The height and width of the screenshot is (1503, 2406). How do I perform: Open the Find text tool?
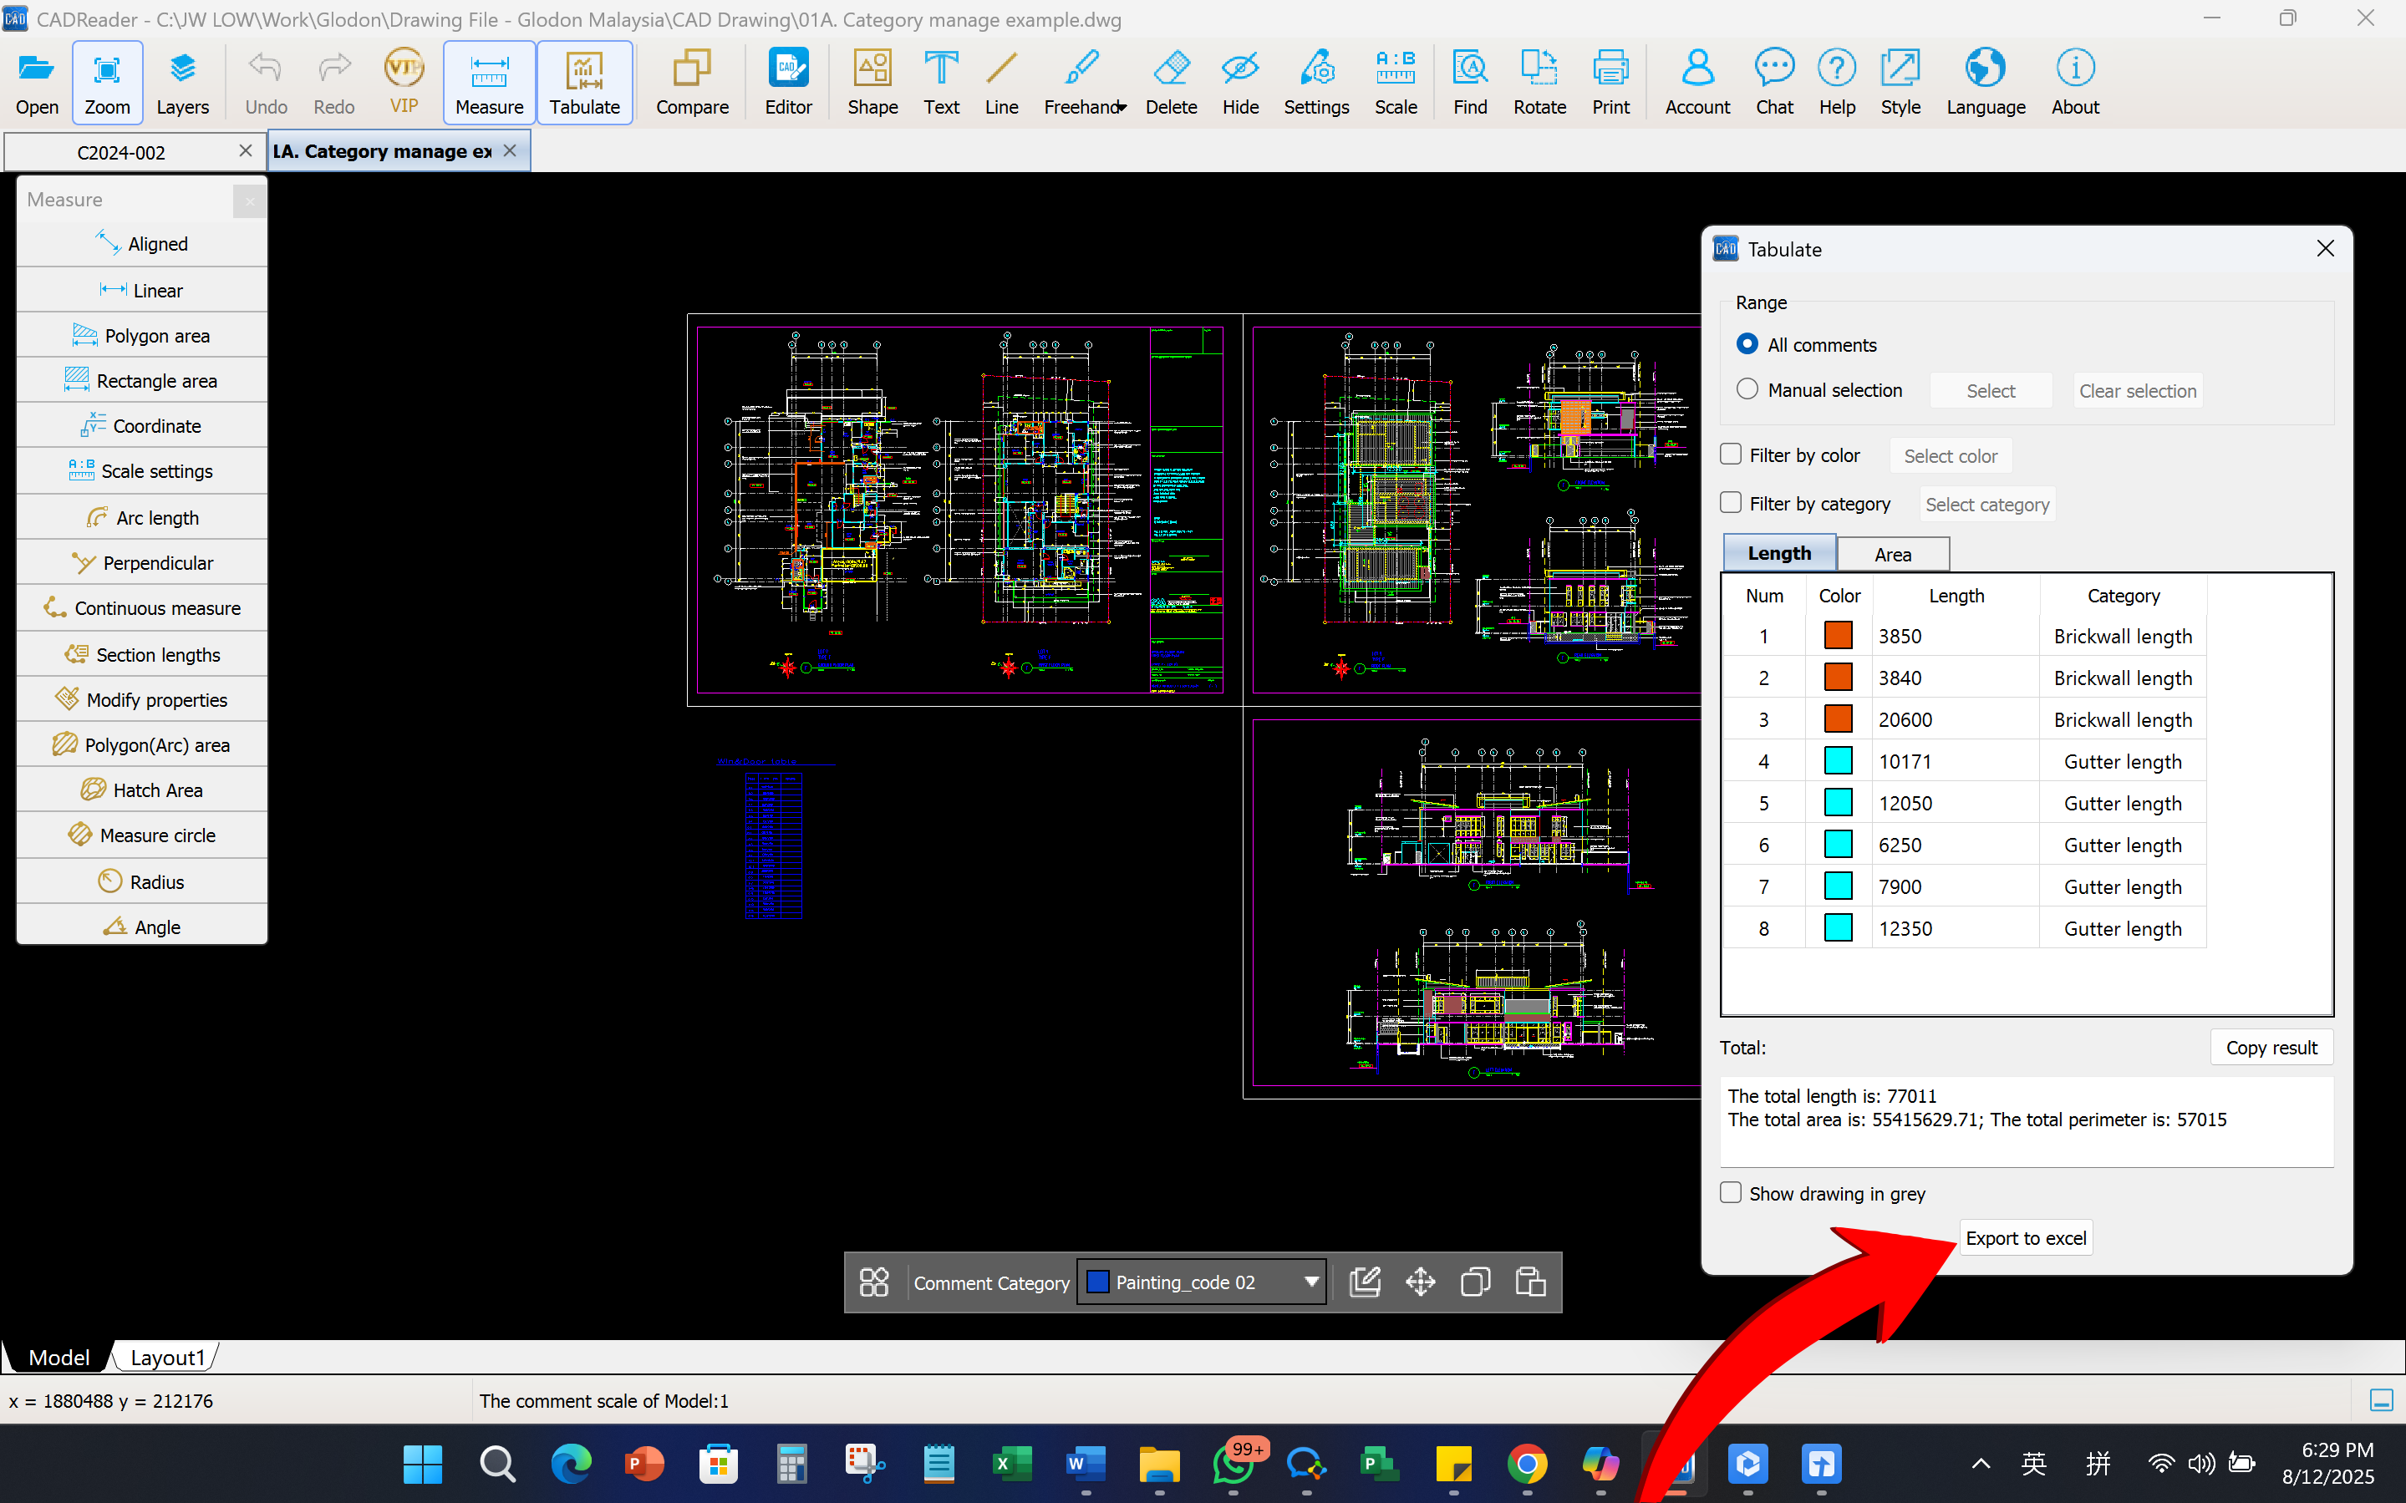click(1469, 84)
